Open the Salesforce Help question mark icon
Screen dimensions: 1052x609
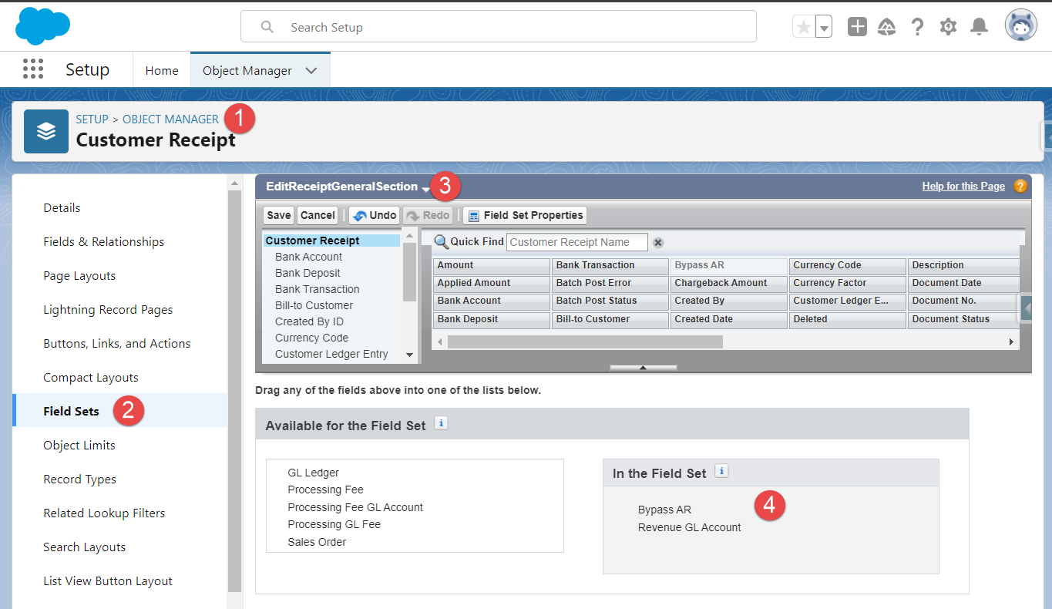(x=917, y=27)
